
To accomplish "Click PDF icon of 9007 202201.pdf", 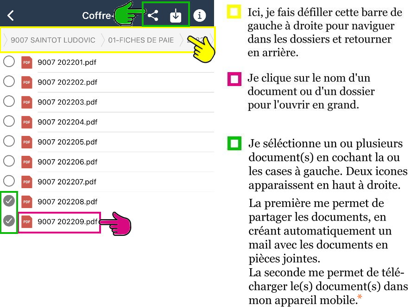I will [27, 62].
